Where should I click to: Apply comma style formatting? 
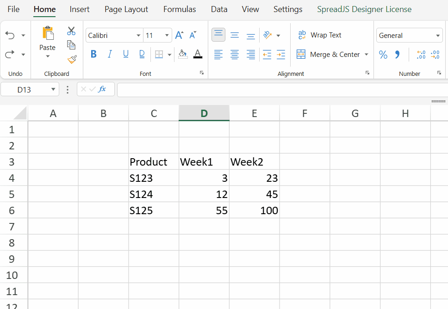pyautogui.click(x=397, y=54)
